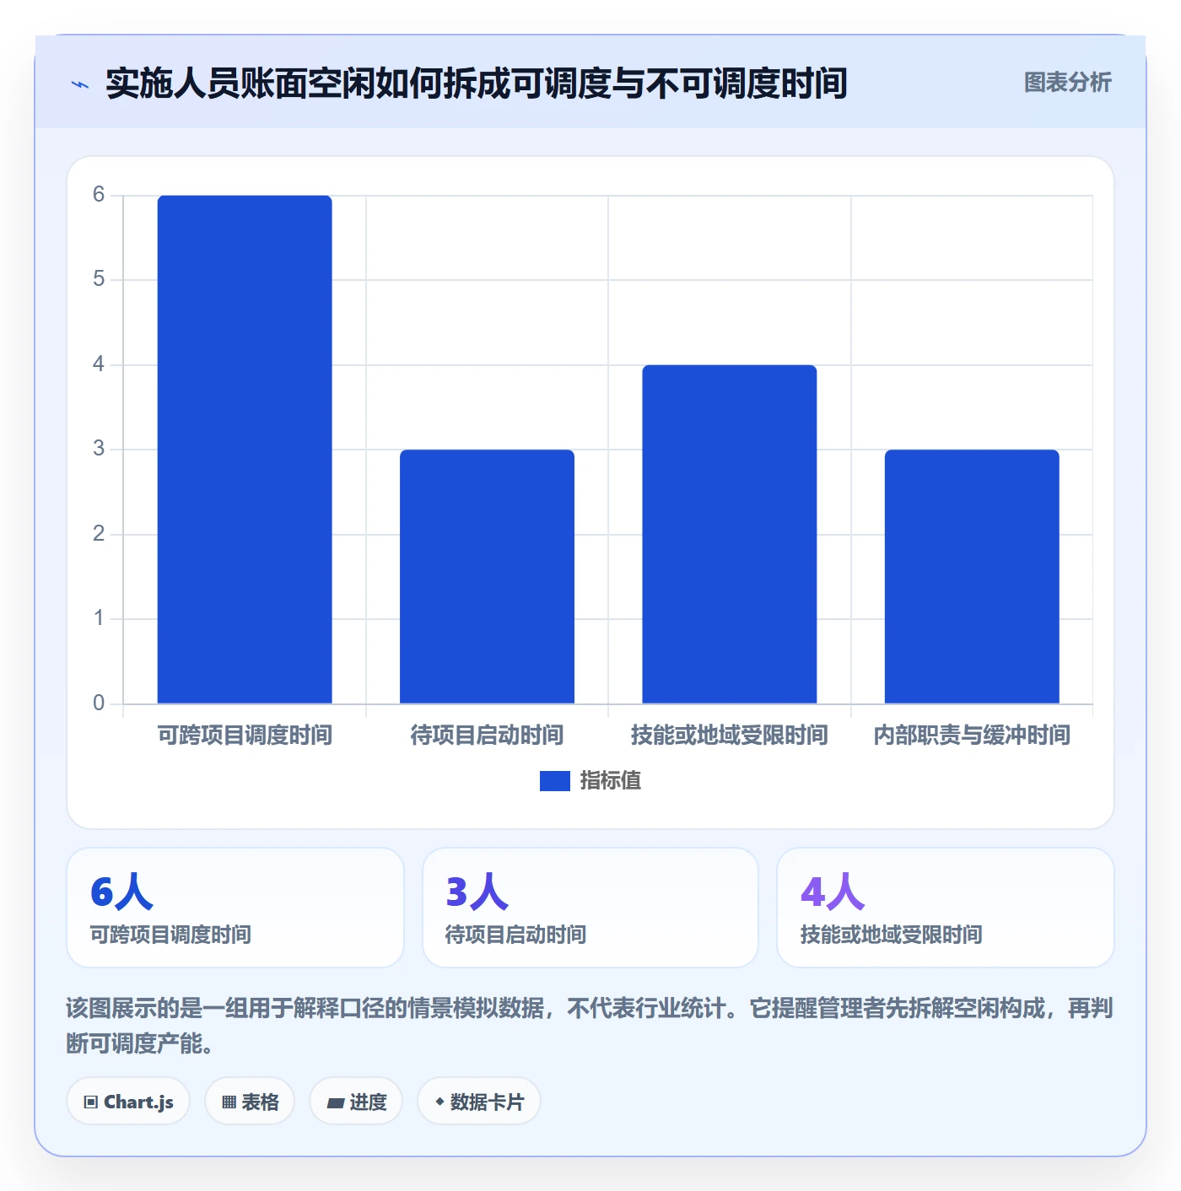Viewport: 1181px width, 1191px height.
Task: Toggle the 指标值 legend color swatch
Action: pos(555,781)
